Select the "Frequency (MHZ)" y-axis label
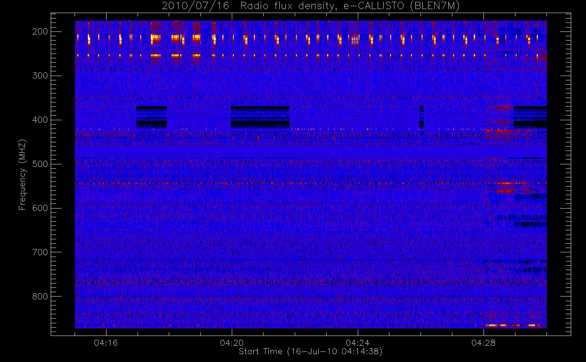586x362 pixels. pyautogui.click(x=22, y=174)
